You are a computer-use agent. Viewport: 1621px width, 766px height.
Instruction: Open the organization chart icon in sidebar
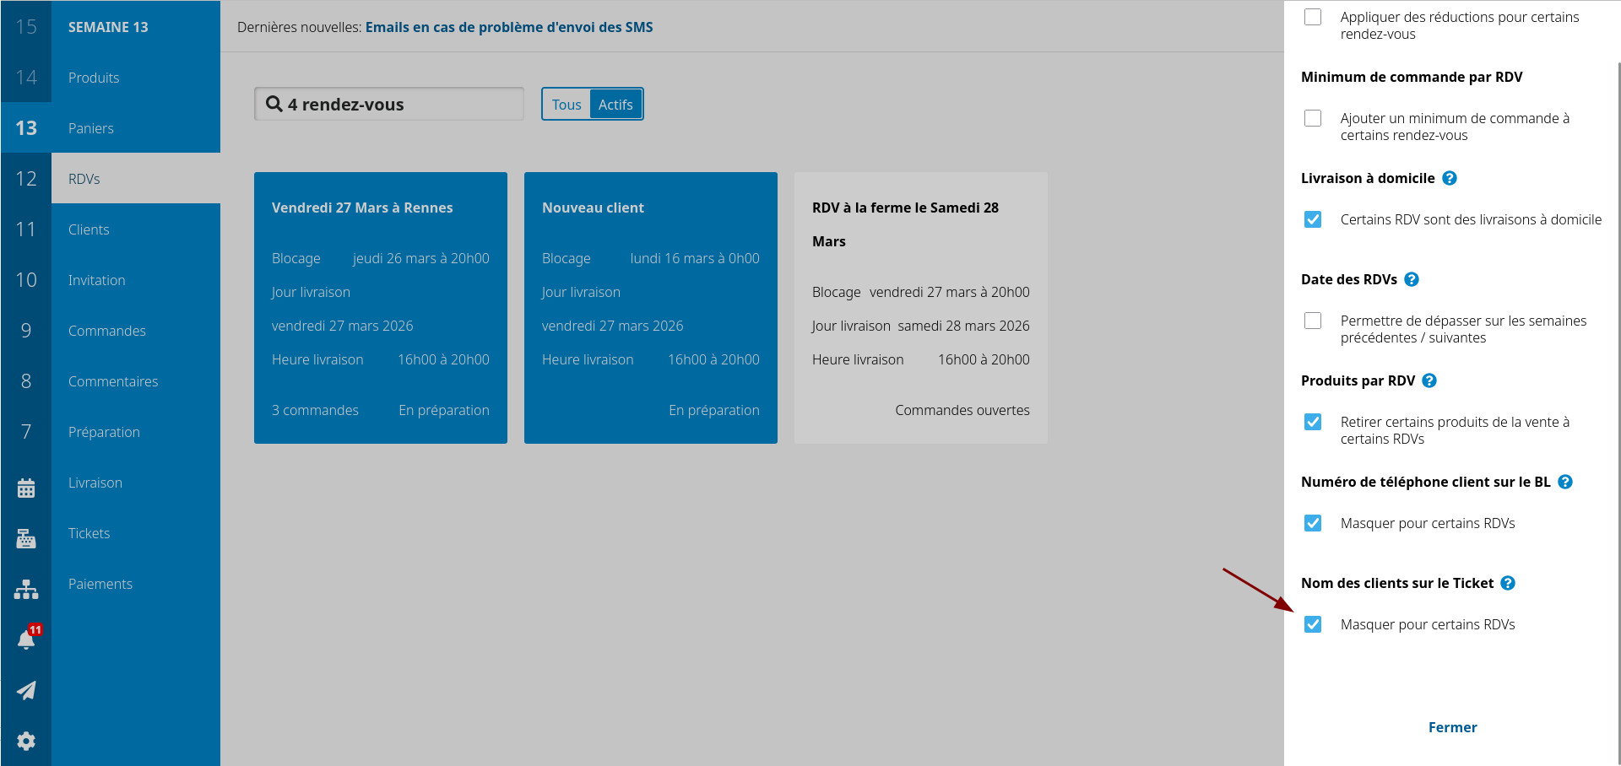coord(26,589)
